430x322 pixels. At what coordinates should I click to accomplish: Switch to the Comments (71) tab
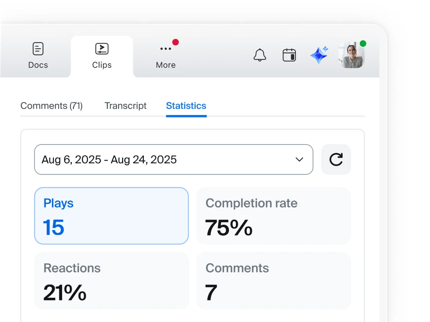pos(51,106)
